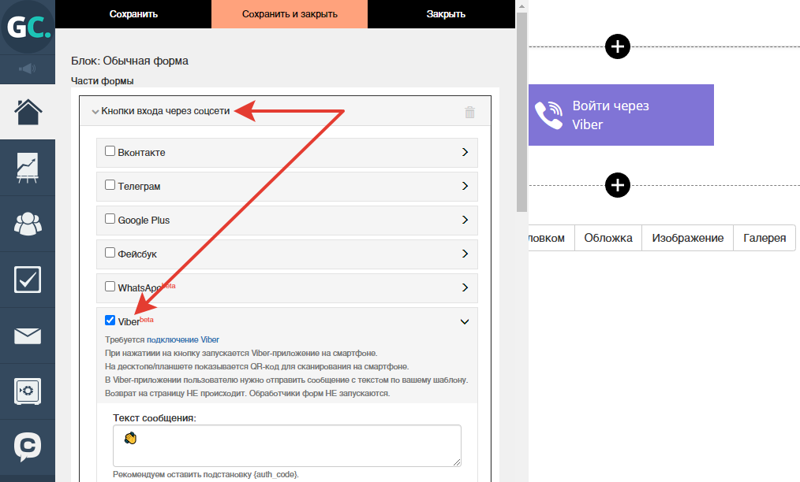Select the Изображение tab

[x=688, y=238]
